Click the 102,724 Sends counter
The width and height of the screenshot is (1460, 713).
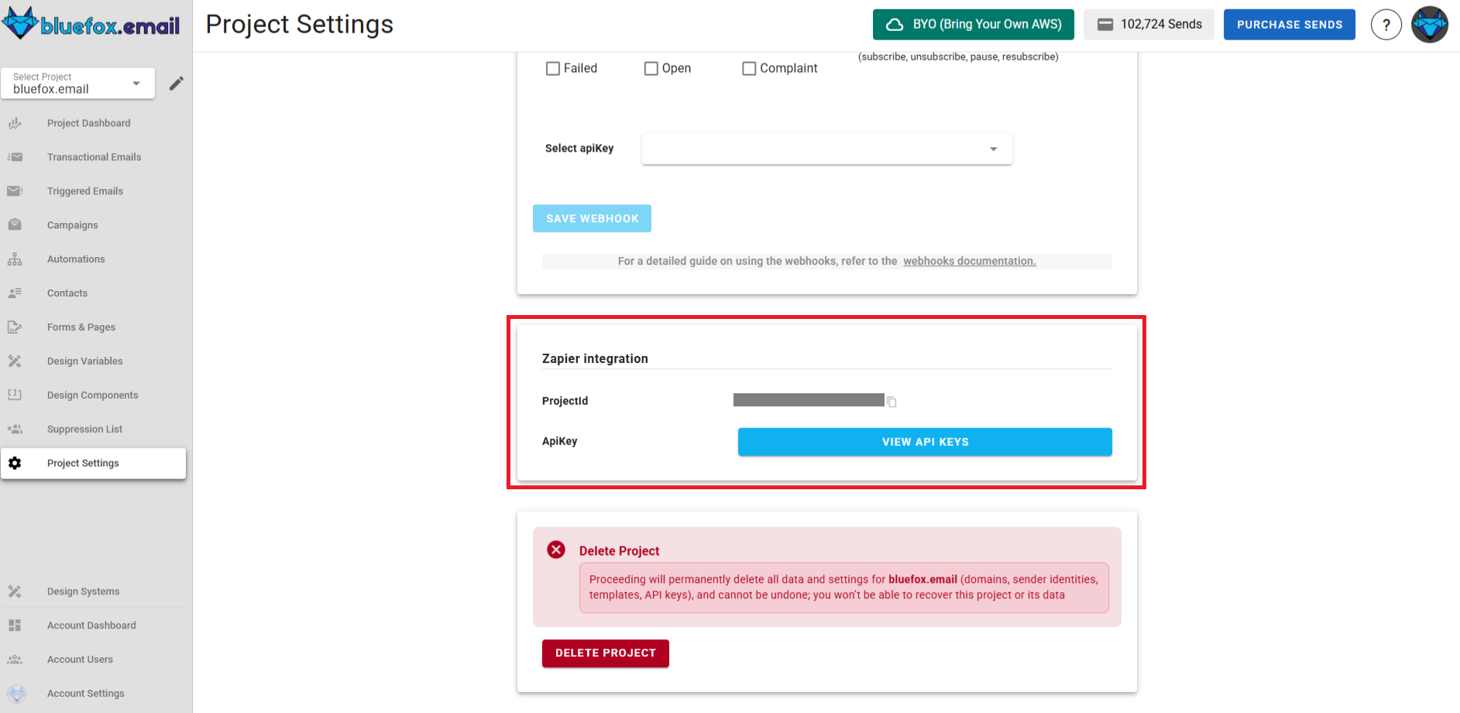pos(1149,24)
